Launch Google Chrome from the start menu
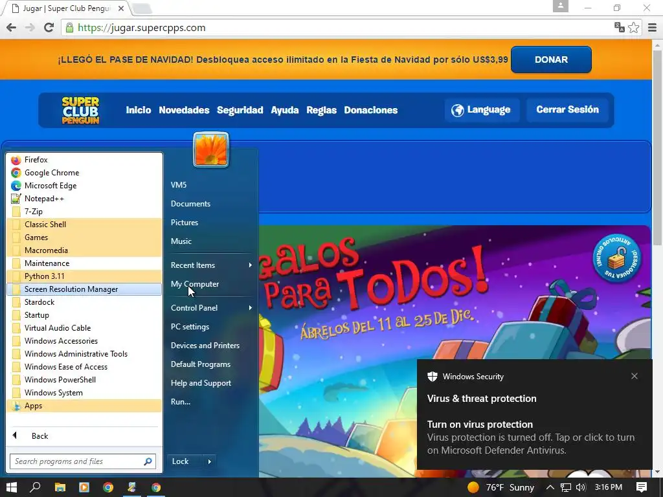The image size is (663, 497). pyautogui.click(x=84, y=172)
